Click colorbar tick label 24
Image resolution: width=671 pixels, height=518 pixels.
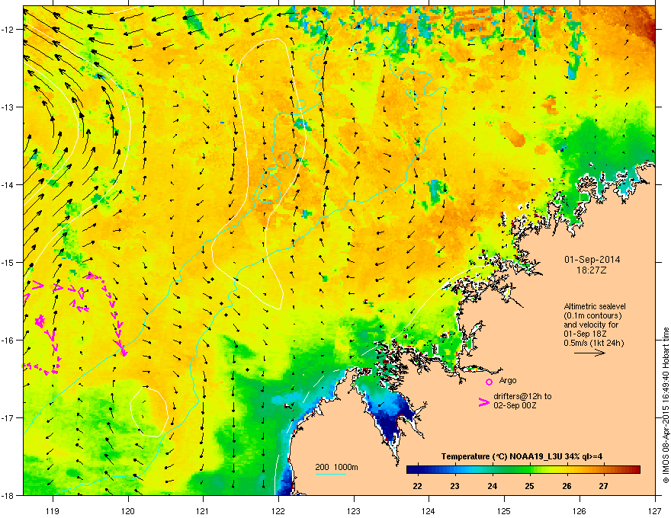(492, 486)
